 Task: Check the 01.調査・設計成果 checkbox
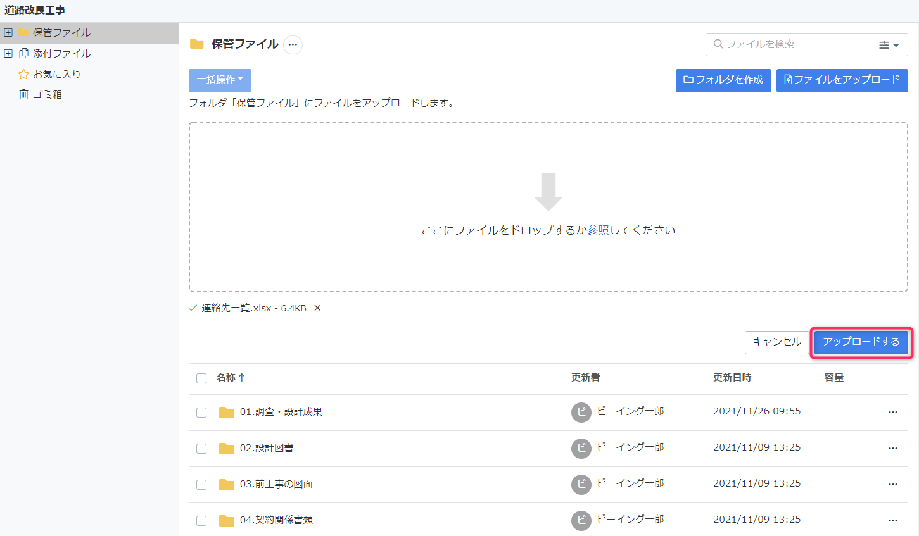tap(201, 413)
